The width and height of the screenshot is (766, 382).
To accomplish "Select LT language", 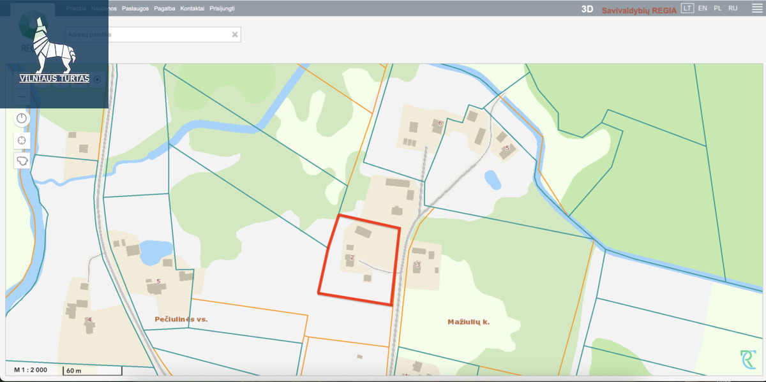I will tap(687, 8).
